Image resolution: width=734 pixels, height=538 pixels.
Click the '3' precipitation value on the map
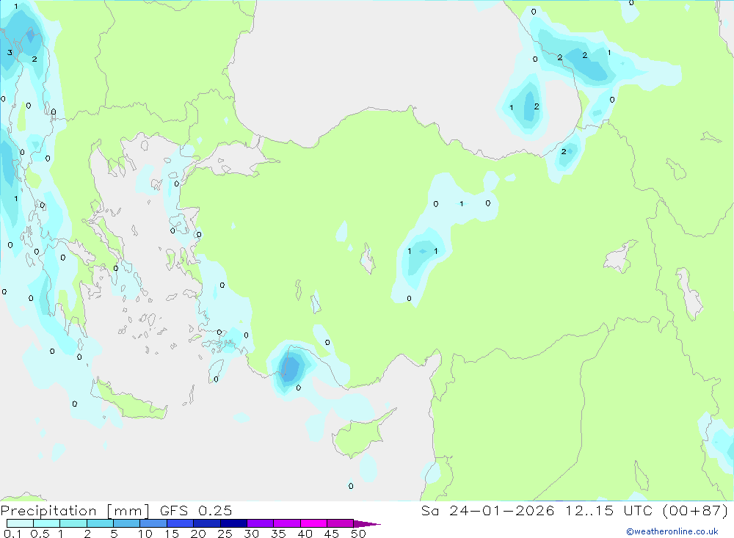(10, 52)
